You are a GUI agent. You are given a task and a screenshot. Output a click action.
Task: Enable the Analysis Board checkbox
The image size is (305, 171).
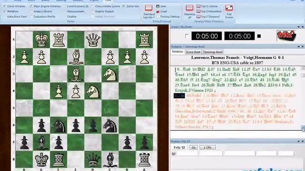pos(31,11)
